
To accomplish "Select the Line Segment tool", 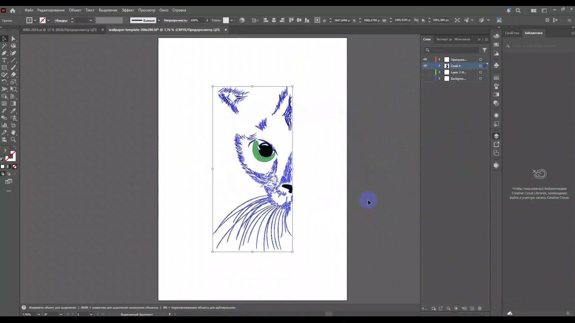I will pyautogui.click(x=13, y=60).
